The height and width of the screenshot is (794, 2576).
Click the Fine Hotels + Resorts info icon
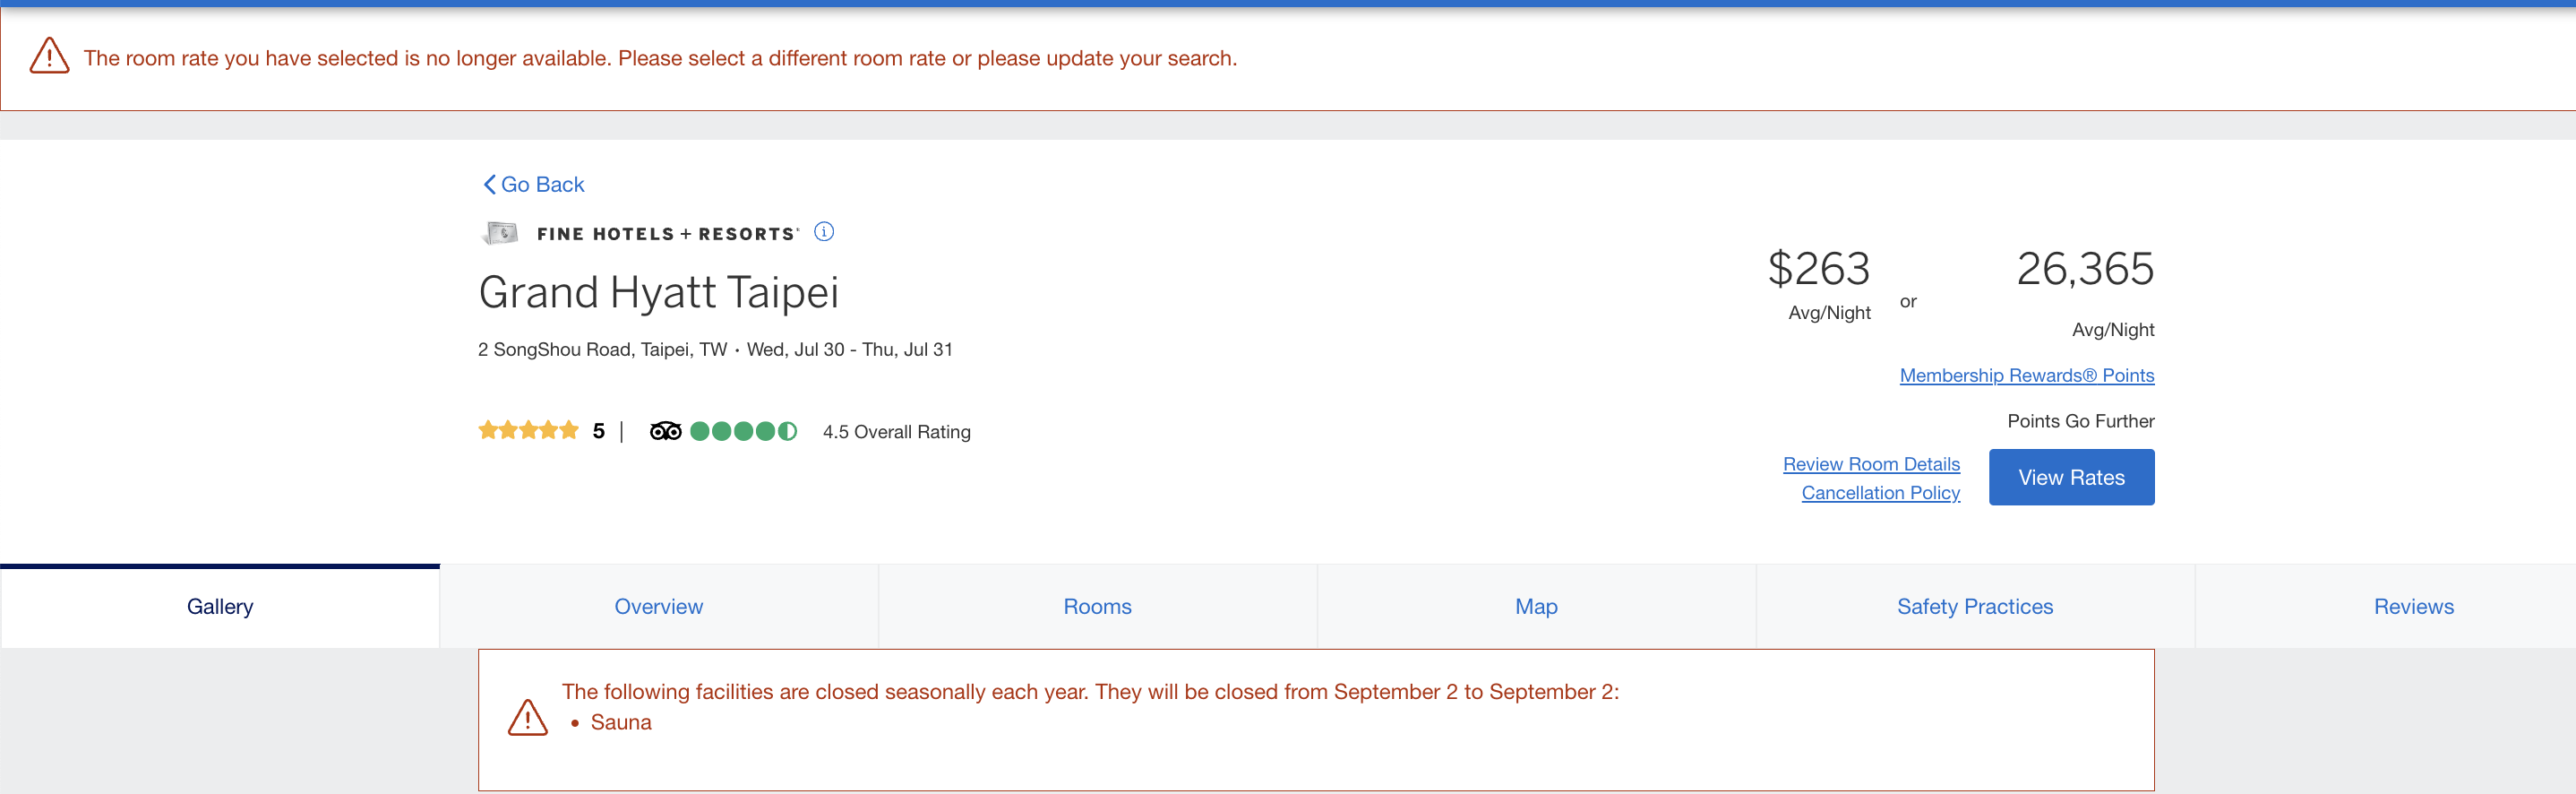[x=824, y=232]
